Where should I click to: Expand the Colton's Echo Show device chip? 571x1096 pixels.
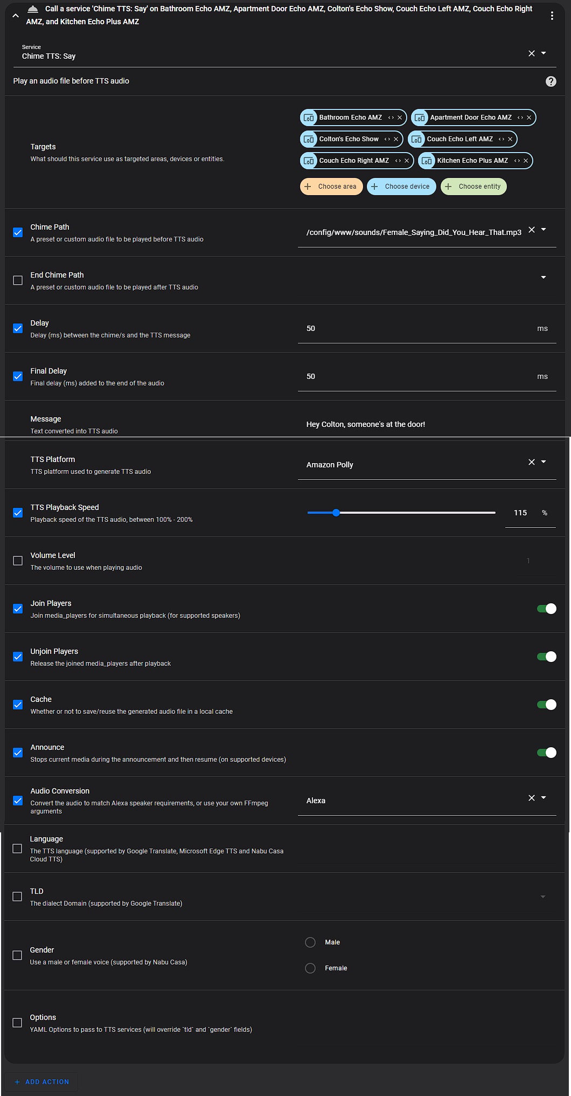pos(387,139)
